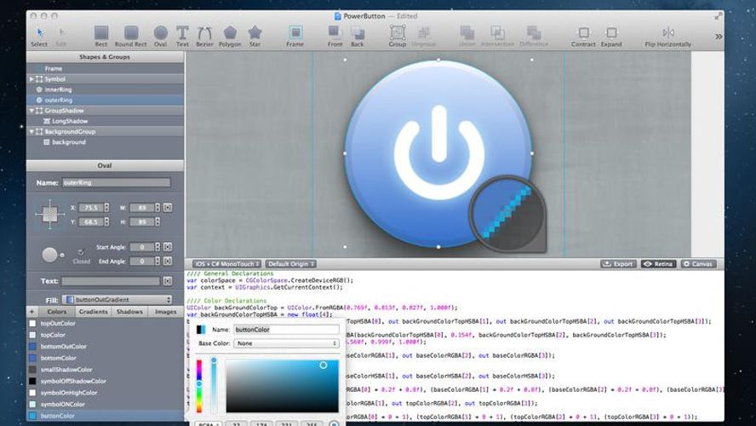Switch to the Colors tab
Screen dimensions: 756x426
pos(57,312)
